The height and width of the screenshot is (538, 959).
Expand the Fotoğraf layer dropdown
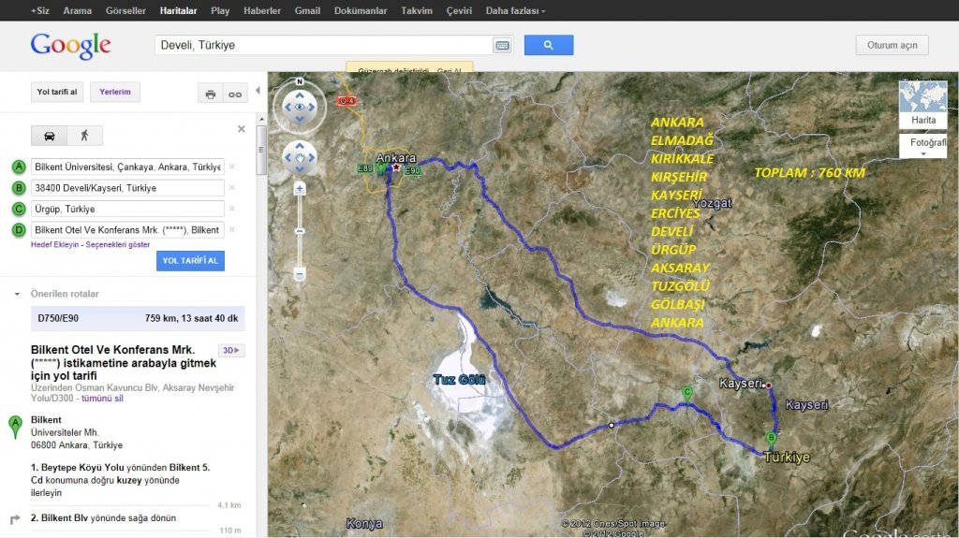(922, 146)
